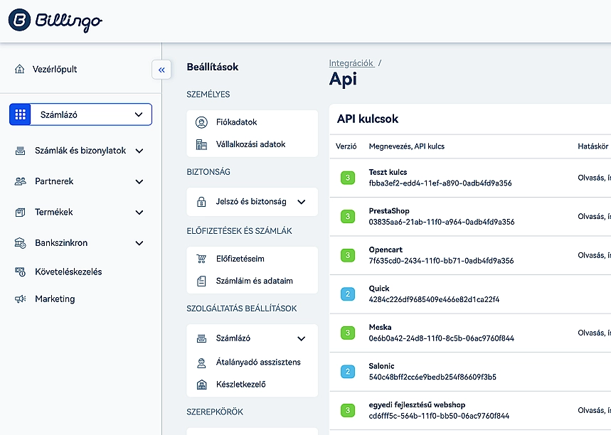This screenshot has height=435, width=611.
Task: Open Készletkezelő settings item
Action: pyautogui.click(x=240, y=385)
